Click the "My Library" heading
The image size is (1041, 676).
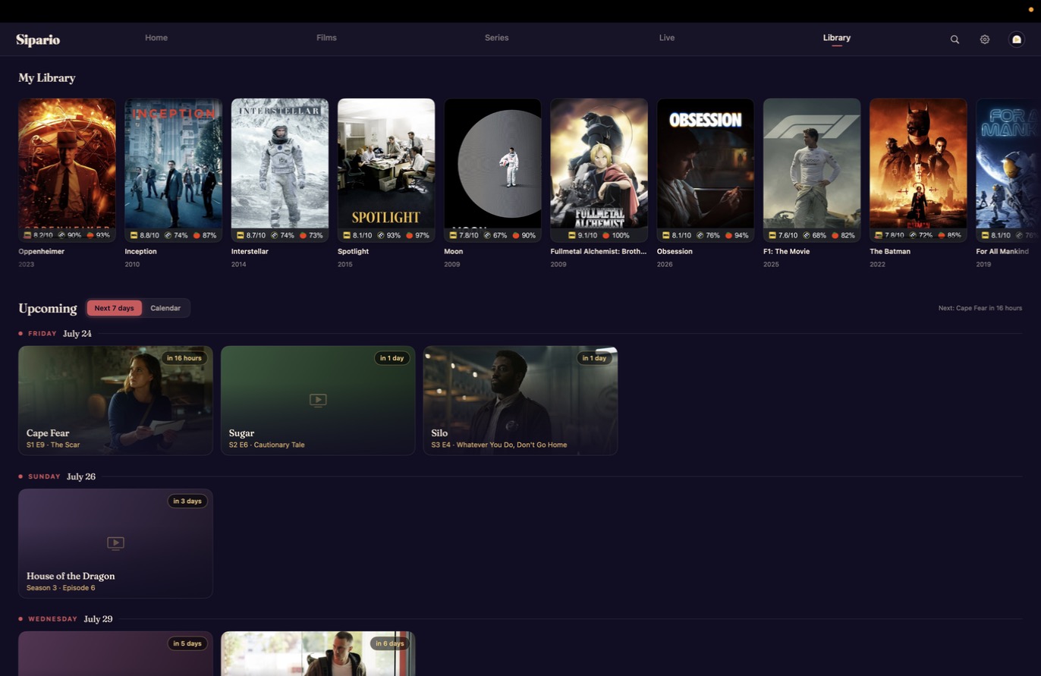[47, 77]
